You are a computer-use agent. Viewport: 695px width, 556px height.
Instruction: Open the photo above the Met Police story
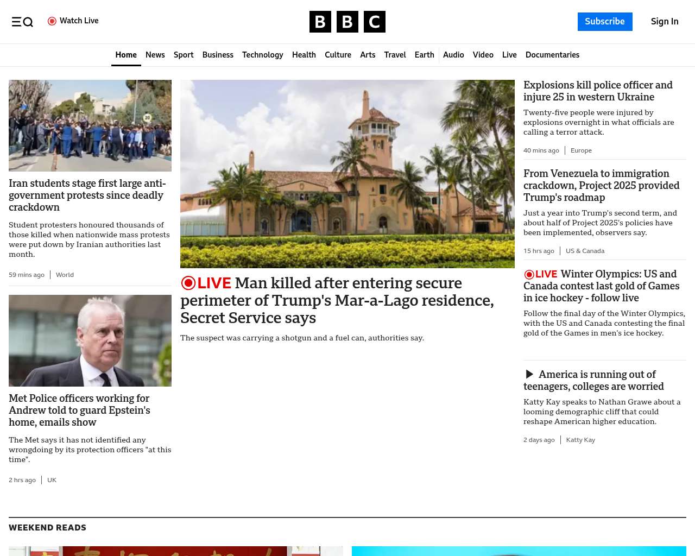(90, 340)
